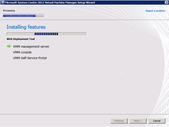This screenshot has width=169, height=127.
Task: Select the VMM Self-Service Portal item
Action: coord(30,58)
